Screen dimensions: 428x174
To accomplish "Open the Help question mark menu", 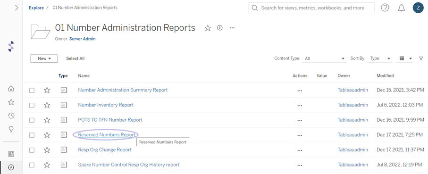I will (385, 8).
